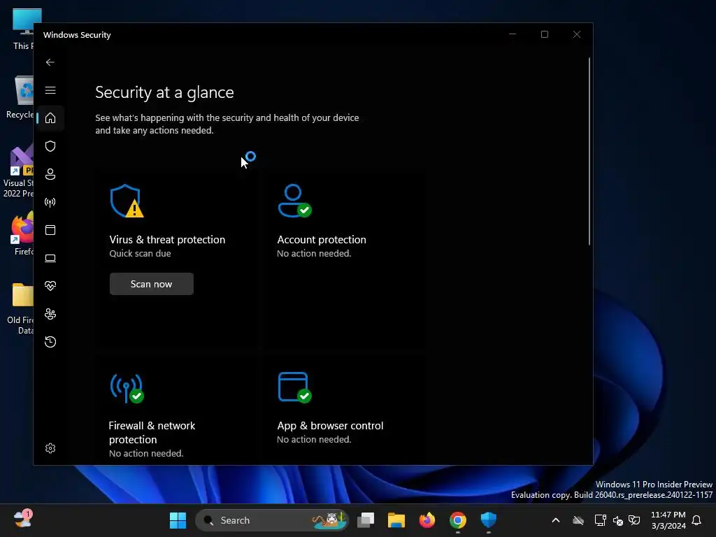Open the weather widgets icon on the taskbar
Viewport: 716px width, 537px height.
(x=23, y=520)
